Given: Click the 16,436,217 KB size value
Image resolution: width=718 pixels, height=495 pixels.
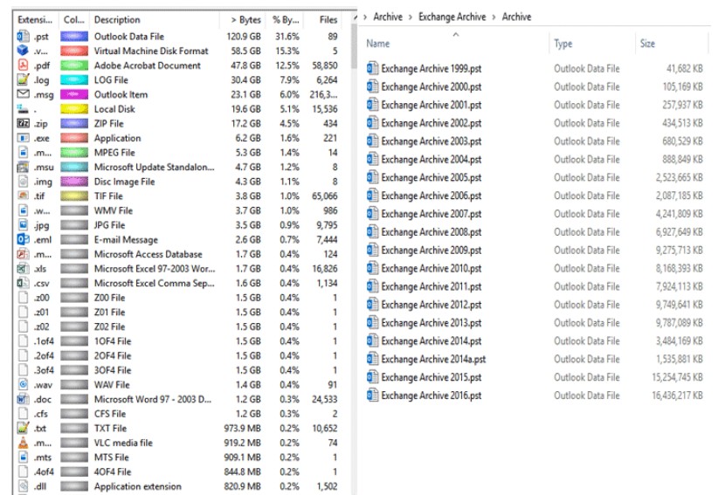Looking at the screenshot, I should pos(677,395).
